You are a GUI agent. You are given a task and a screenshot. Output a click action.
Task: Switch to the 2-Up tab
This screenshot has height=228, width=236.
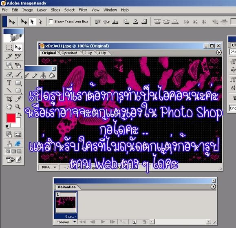pos(88,53)
